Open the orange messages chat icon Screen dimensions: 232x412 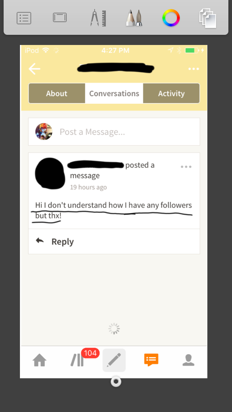(x=151, y=360)
